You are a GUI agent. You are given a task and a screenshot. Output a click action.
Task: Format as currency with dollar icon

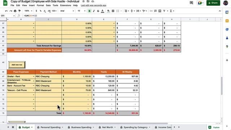pyautogui.click(x=36, y=11)
